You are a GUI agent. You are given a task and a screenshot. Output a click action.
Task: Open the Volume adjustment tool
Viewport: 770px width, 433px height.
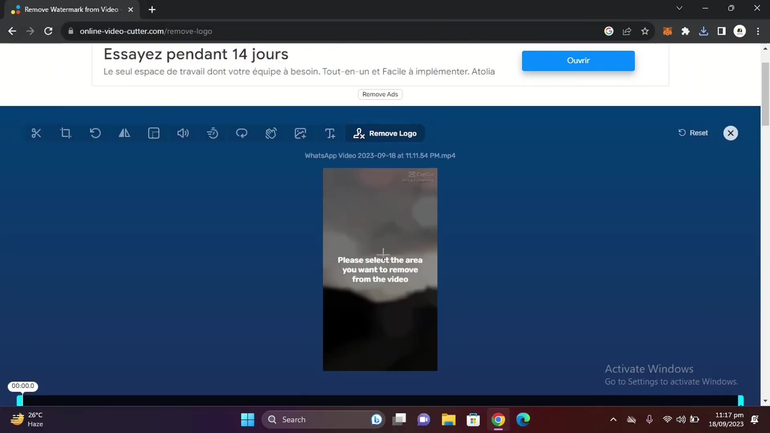183,133
